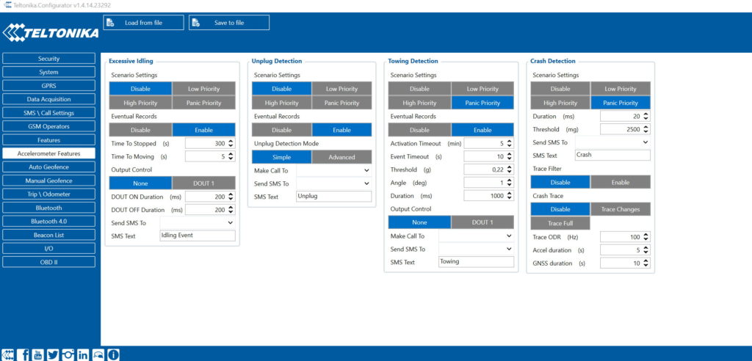Click the Unplug SMS text field
The image size is (752, 361).
(334, 196)
